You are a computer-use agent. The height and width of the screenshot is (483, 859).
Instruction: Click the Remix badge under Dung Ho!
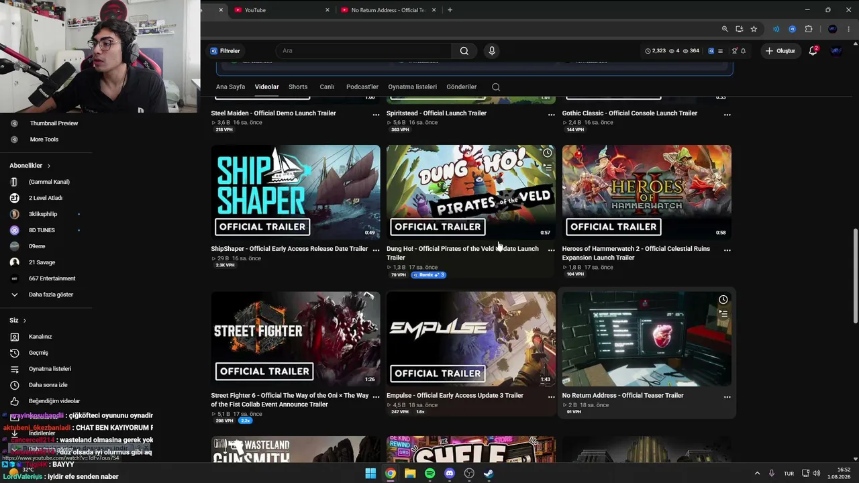pos(429,275)
